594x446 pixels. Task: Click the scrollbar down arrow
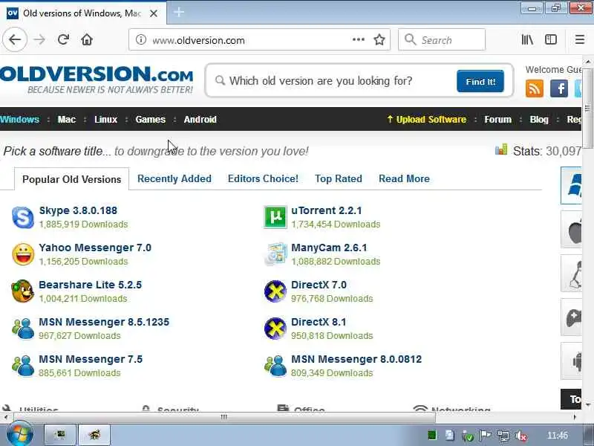pos(587,405)
